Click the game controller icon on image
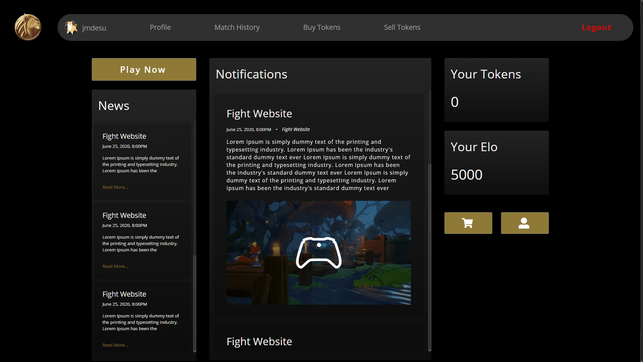 (x=319, y=253)
